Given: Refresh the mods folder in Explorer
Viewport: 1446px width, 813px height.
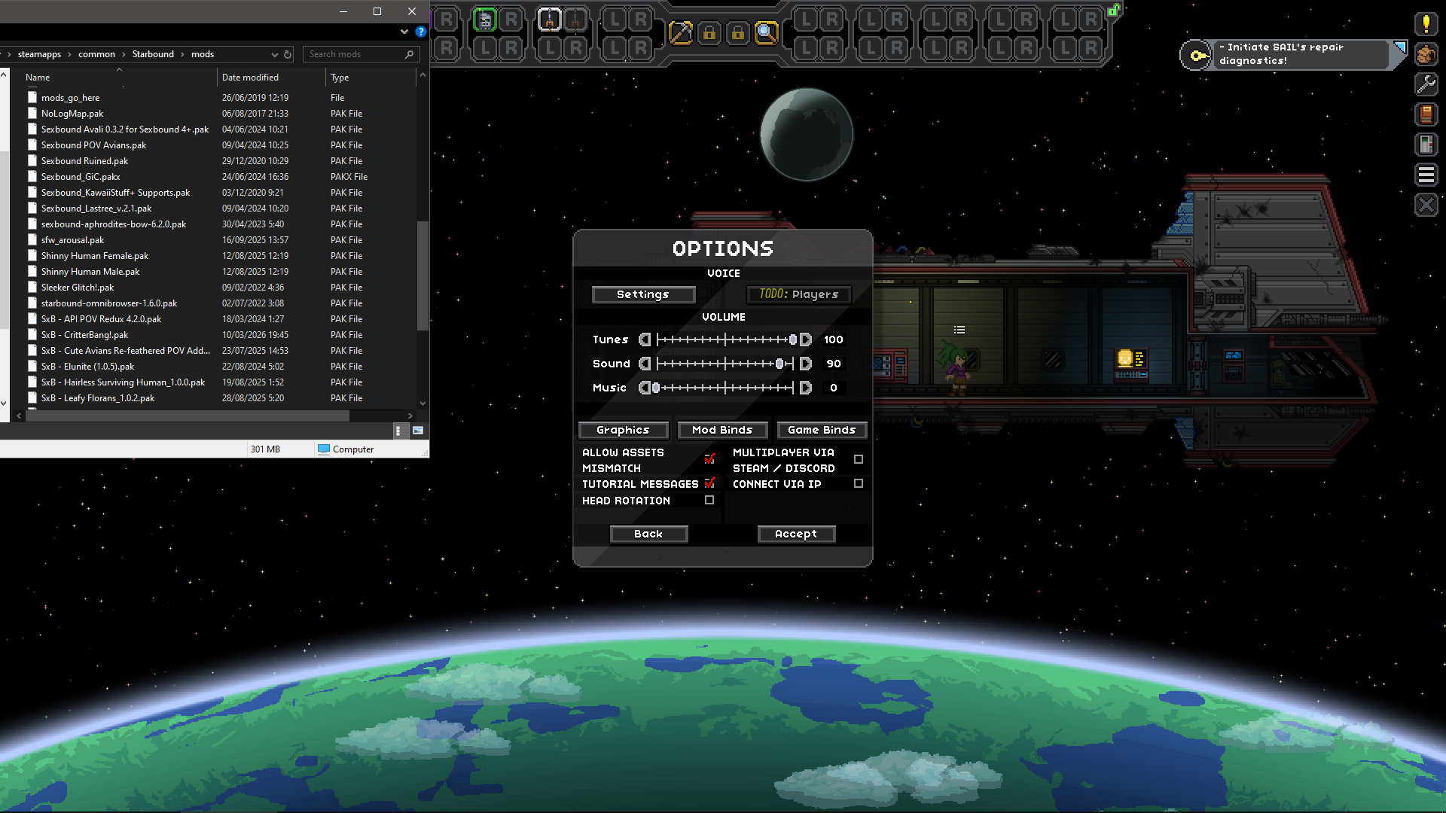Looking at the screenshot, I should click(288, 54).
